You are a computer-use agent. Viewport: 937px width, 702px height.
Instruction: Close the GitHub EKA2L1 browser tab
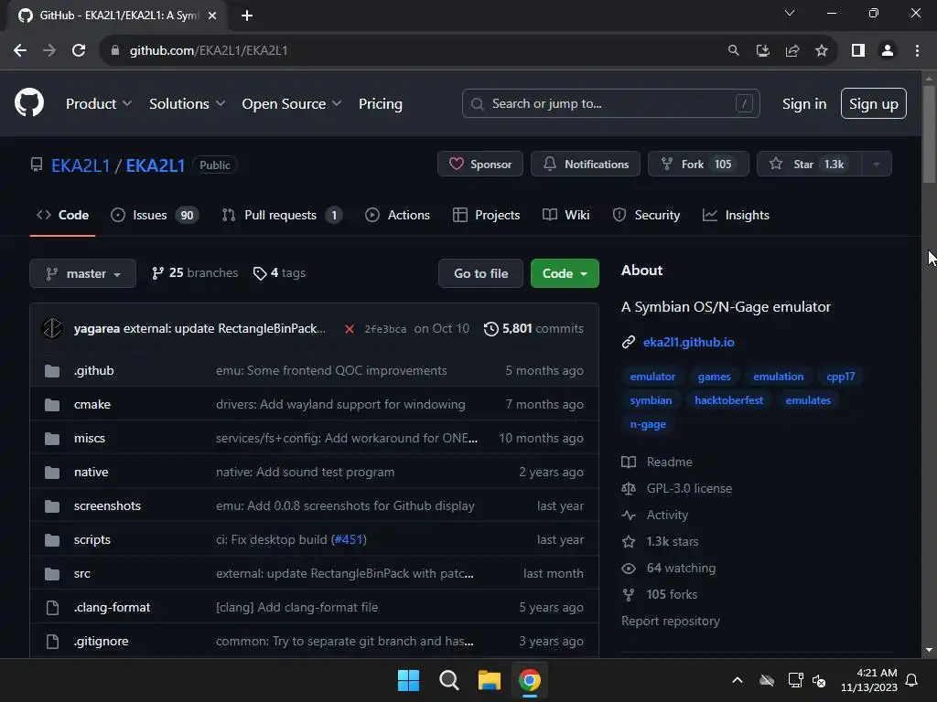pos(212,16)
